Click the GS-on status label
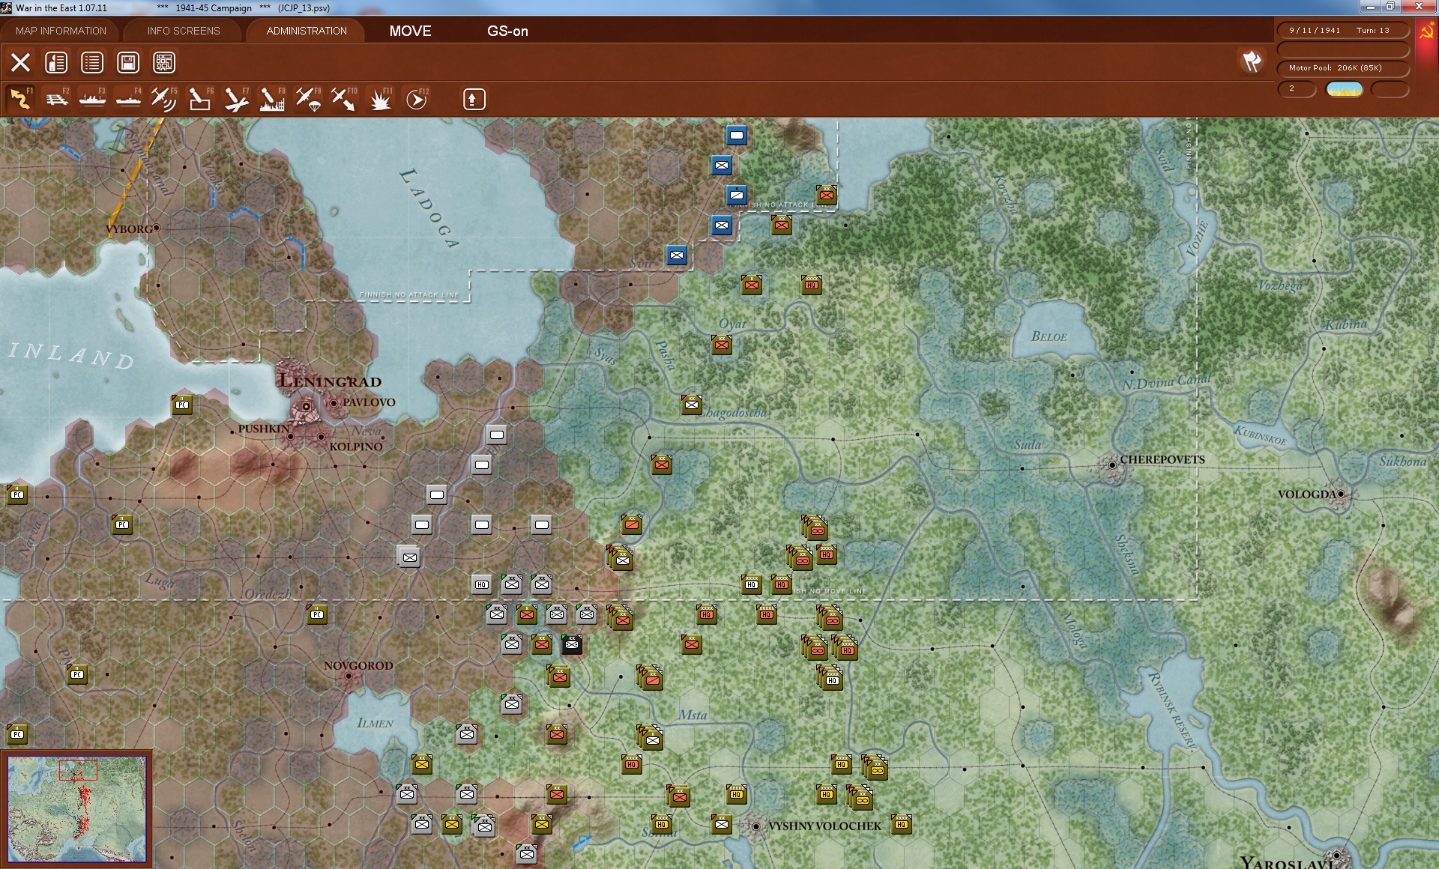 (x=507, y=31)
